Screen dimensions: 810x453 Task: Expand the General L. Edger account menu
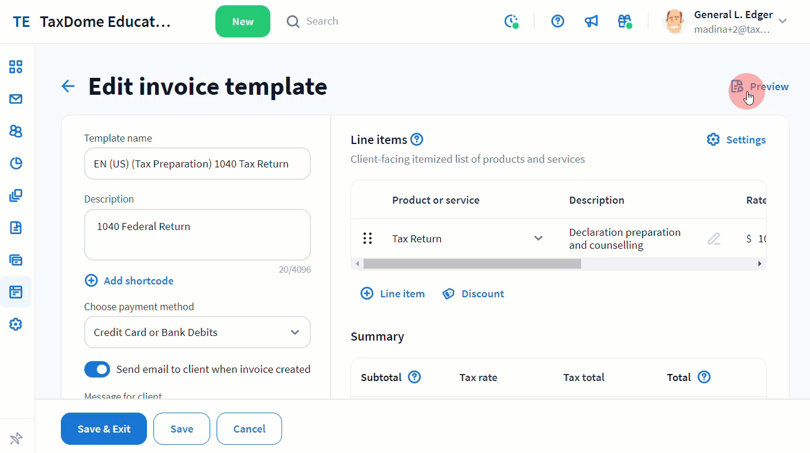(782, 22)
